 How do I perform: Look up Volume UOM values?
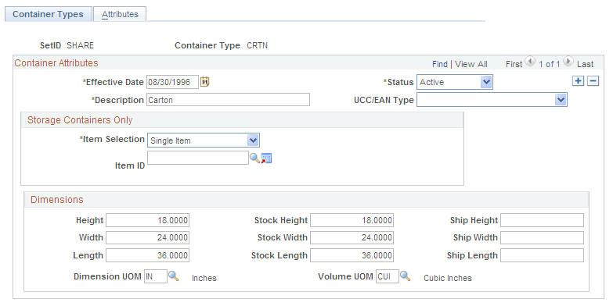(x=405, y=276)
